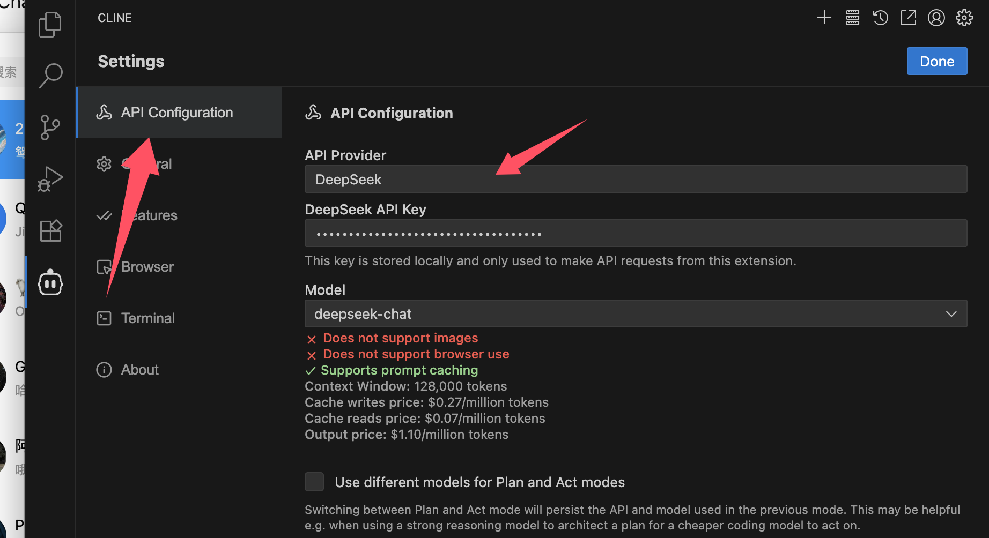Click the Cache reads price line

(x=425, y=419)
